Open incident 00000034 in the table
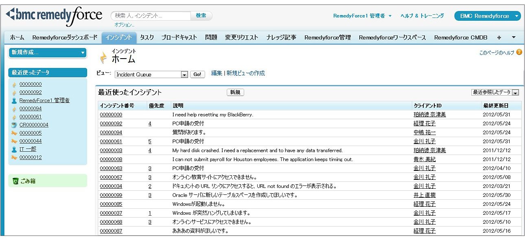Viewport: 525px width, 240px height. (111, 186)
